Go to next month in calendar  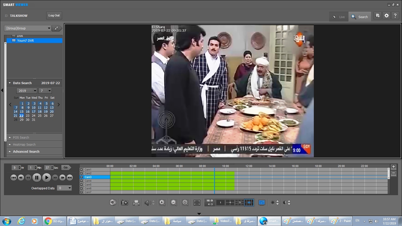pyautogui.click(x=59, y=104)
